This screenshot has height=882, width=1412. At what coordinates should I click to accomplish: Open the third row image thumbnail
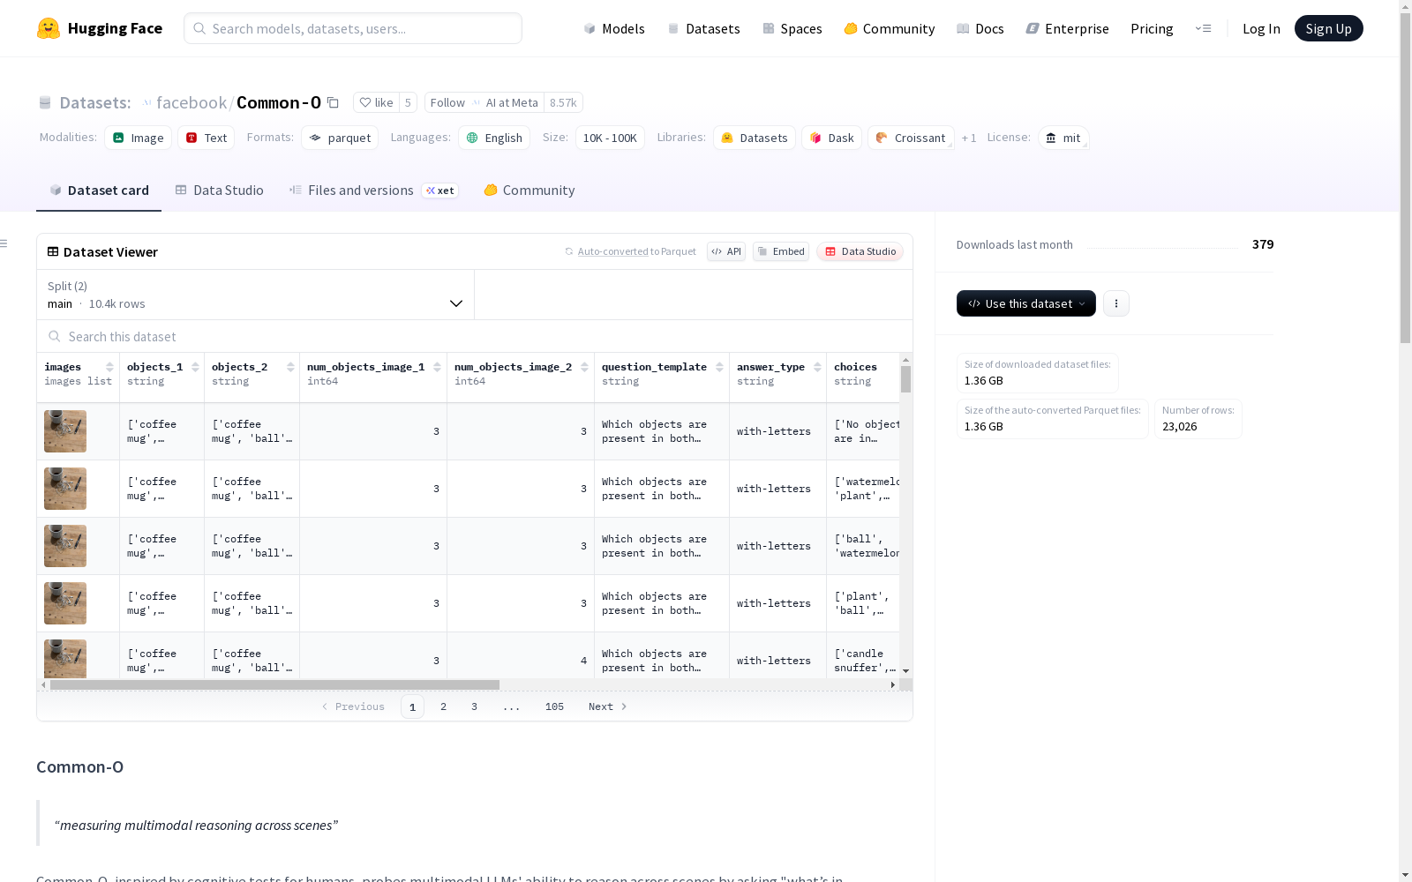tap(65, 546)
